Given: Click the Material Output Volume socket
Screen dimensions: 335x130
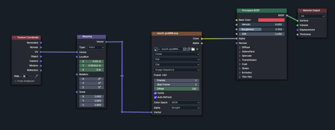Looking at the screenshot, I should point(297,25).
